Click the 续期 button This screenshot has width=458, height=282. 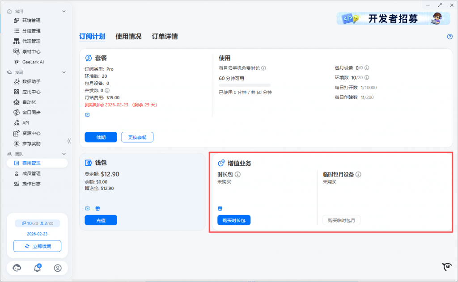101,137
